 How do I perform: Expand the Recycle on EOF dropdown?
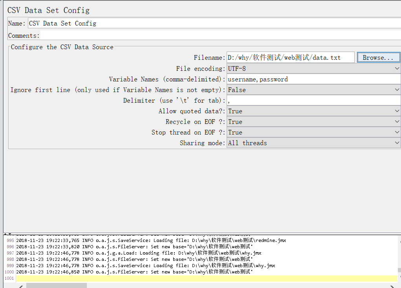point(313,122)
